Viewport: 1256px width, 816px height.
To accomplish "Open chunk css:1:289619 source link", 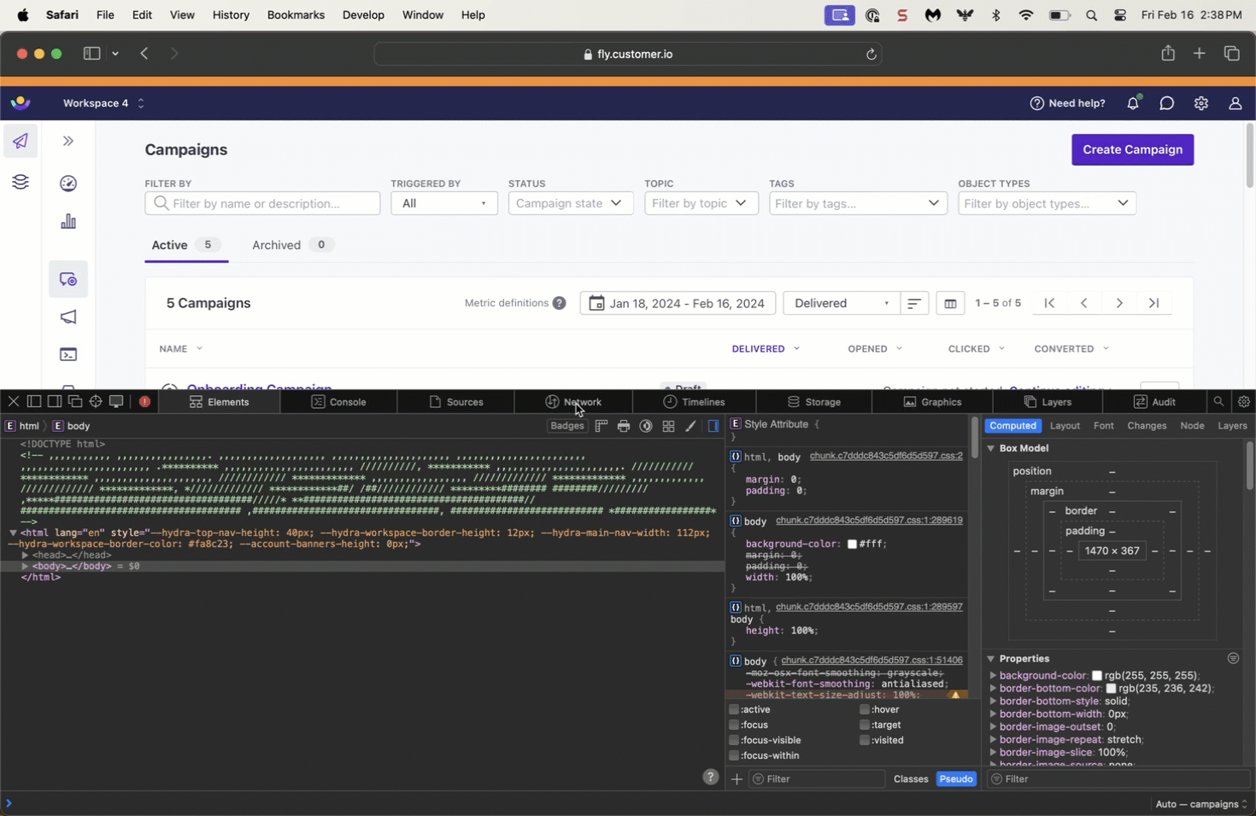I will [x=869, y=520].
